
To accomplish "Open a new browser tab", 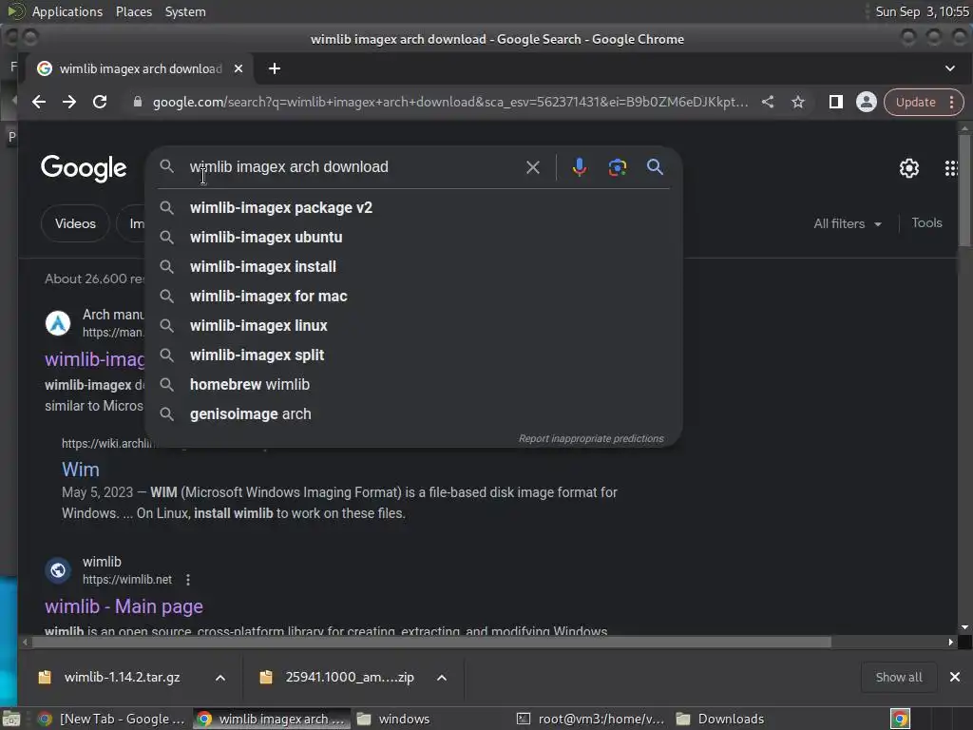I will coord(275,68).
